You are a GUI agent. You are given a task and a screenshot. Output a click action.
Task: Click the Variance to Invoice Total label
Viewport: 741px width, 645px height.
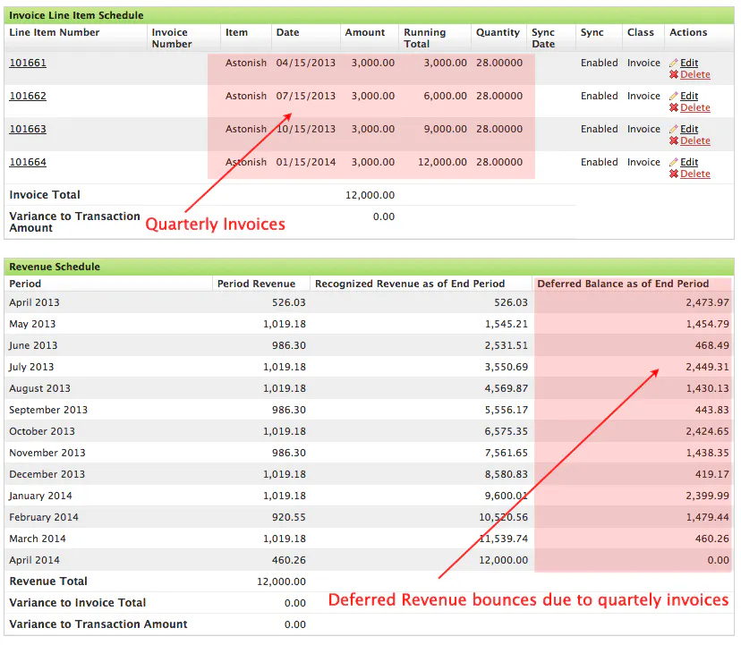pos(78,603)
